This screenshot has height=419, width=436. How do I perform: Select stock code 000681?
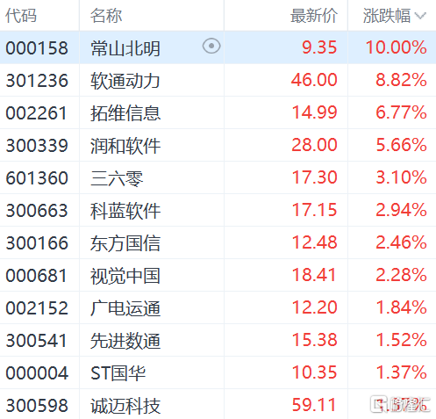pyautogui.click(x=36, y=276)
